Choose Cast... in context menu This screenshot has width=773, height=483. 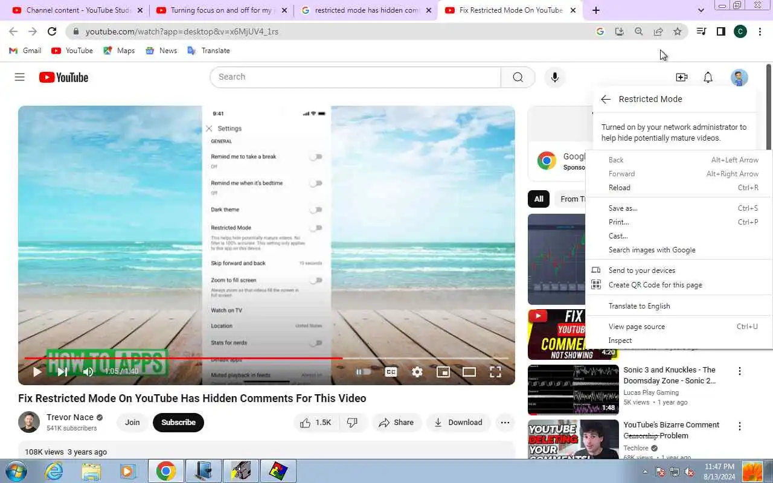click(x=679, y=236)
